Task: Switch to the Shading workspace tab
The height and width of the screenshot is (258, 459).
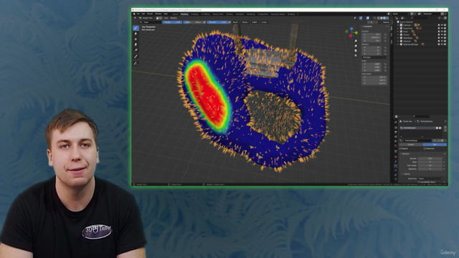Action: 229,14
